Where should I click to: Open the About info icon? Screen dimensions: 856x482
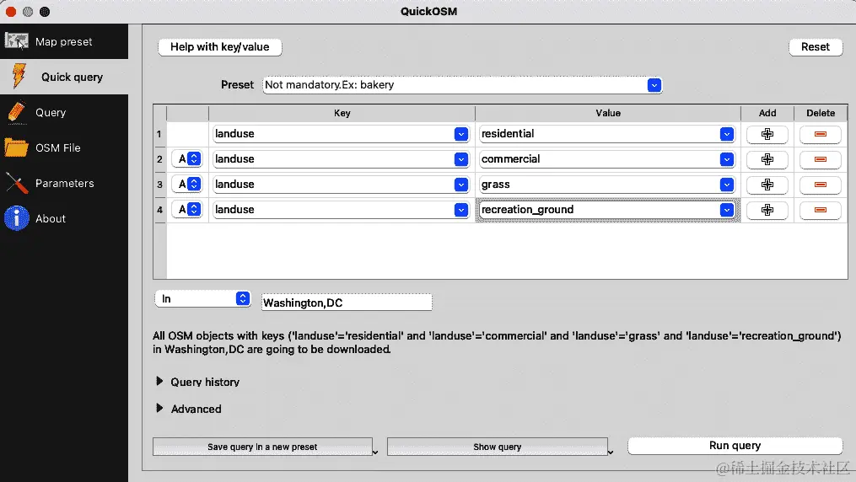point(16,218)
